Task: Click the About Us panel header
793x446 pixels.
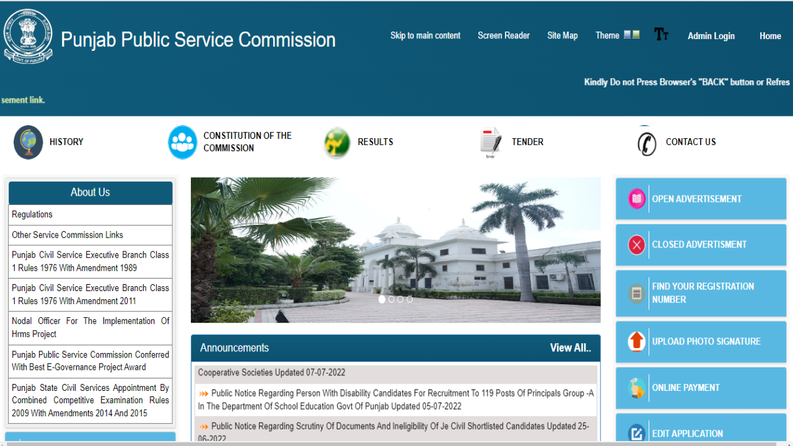Action: pos(90,193)
